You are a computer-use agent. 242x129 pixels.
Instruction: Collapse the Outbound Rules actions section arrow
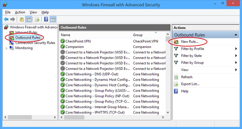point(236,35)
